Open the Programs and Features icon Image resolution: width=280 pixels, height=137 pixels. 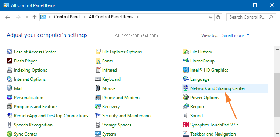[9, 107]
